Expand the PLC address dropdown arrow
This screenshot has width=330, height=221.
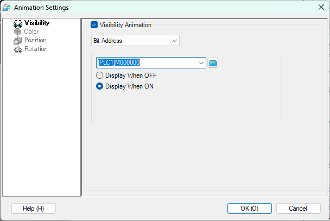[x=201, y=63]
